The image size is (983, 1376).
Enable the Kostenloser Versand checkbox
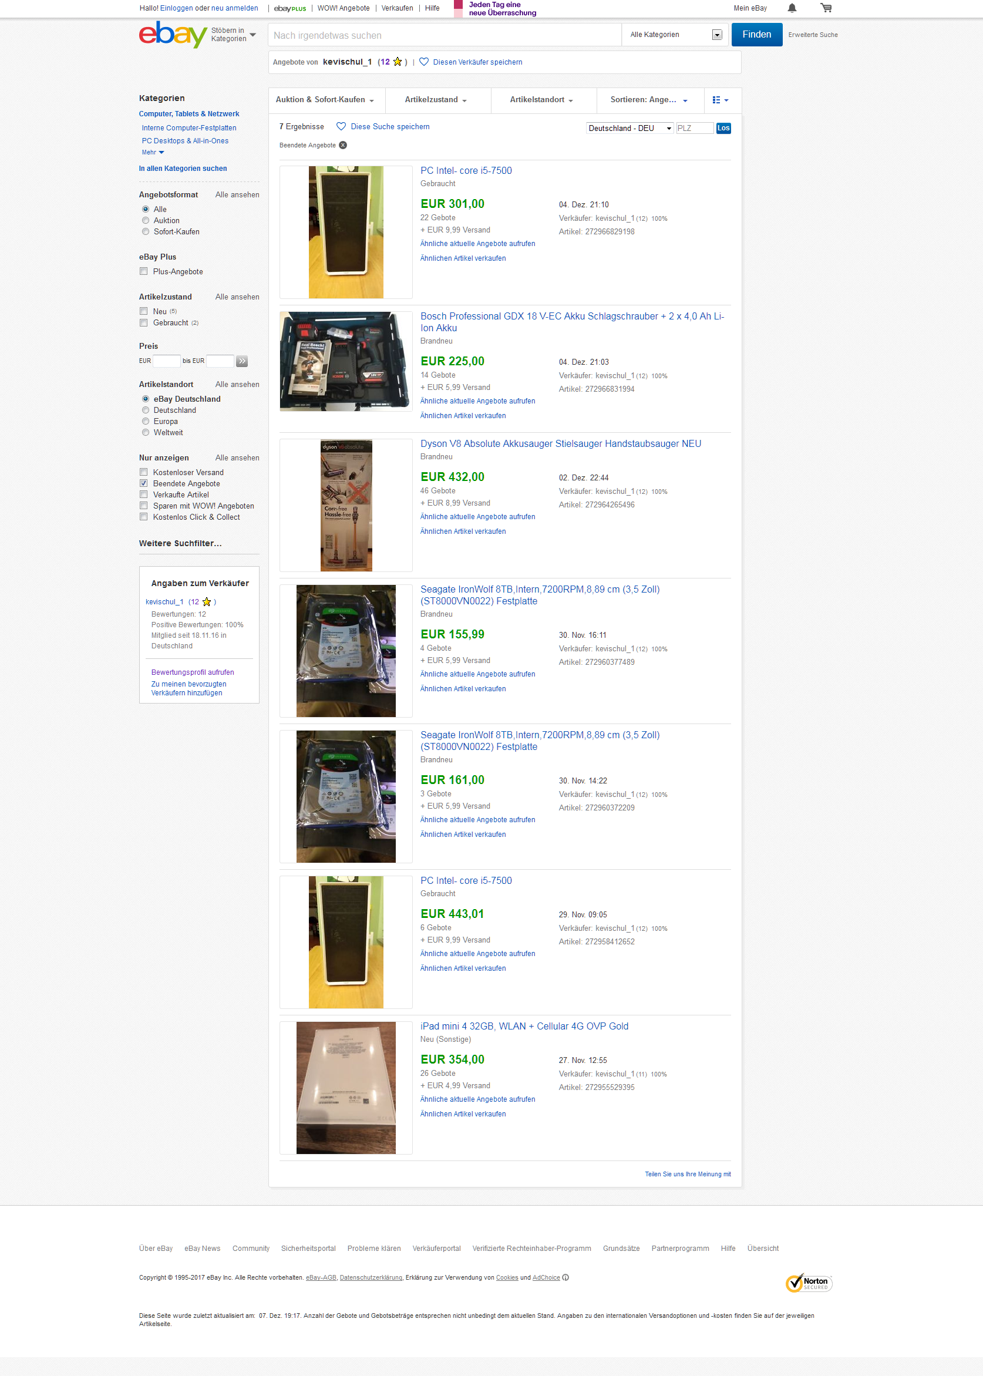[x=143, y=472]
